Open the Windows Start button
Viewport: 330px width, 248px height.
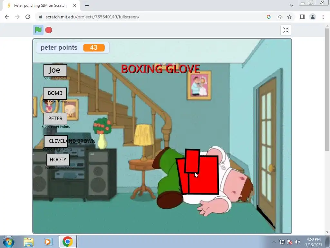click(x=9, y=242)
